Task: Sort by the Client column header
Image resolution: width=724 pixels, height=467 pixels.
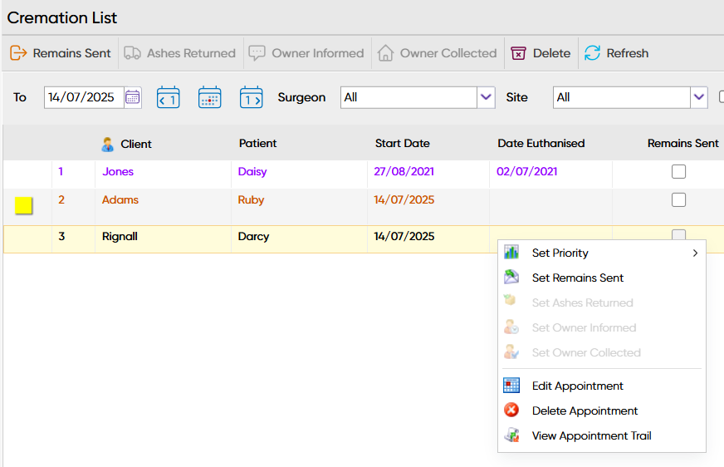Action: click(136, 144)
